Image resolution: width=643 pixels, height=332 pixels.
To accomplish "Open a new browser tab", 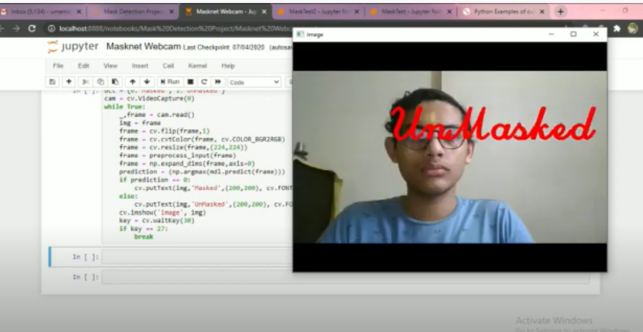I will (560, 12).
